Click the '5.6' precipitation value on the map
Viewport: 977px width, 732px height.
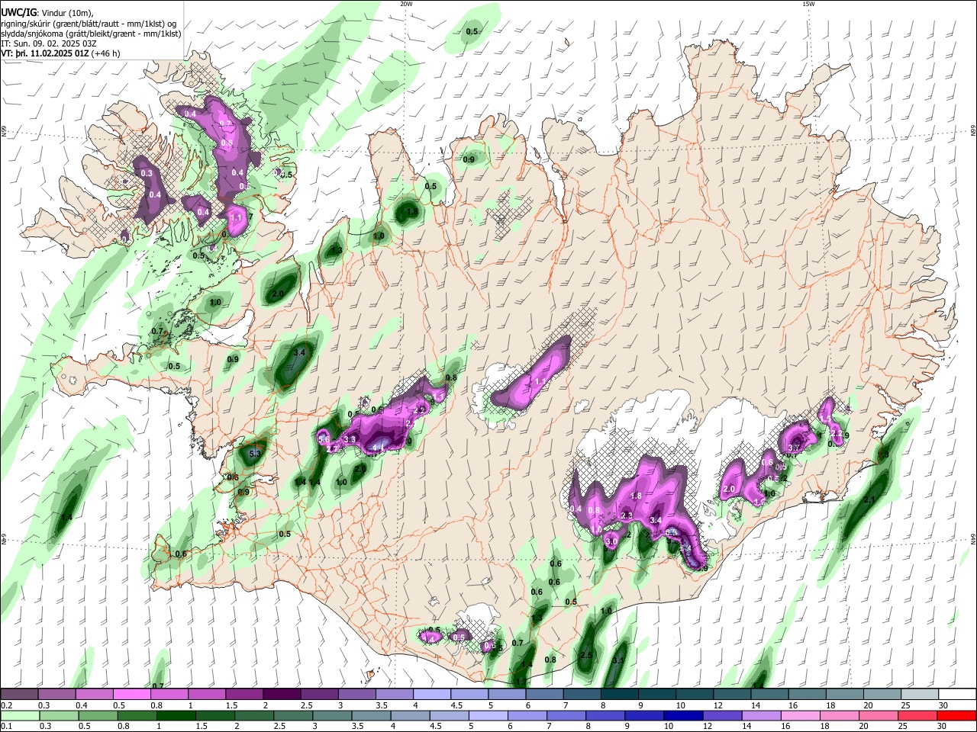pos(324,439)
